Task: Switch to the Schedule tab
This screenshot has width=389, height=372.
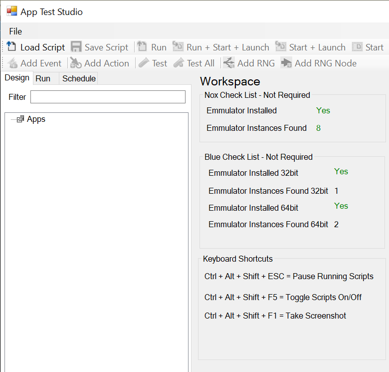Action: 79,78
